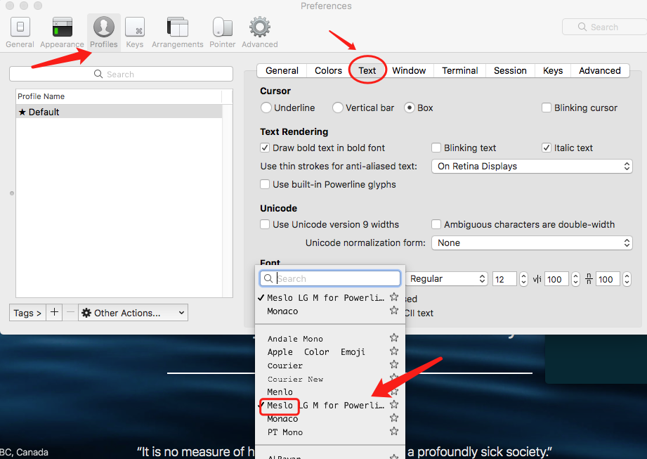Enable Blinking text checkbox
Screen dimensions: 647x459
click(x=436, y=148)
